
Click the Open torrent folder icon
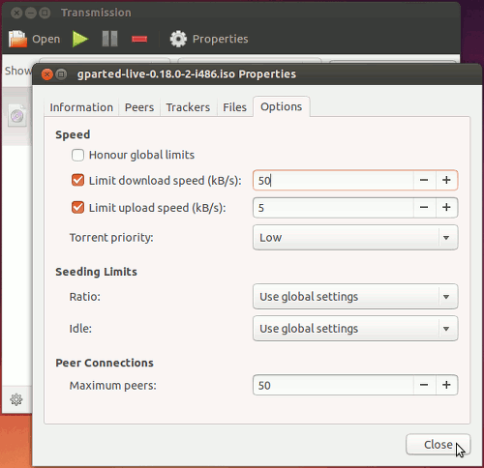[17, 39]
